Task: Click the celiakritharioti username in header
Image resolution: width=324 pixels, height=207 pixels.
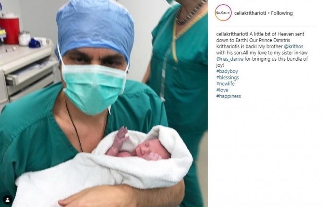Action: [250, 13]
